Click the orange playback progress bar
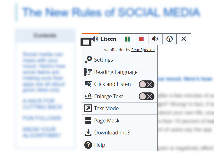This screenshot has height=153, width=214. pos(91,33)
